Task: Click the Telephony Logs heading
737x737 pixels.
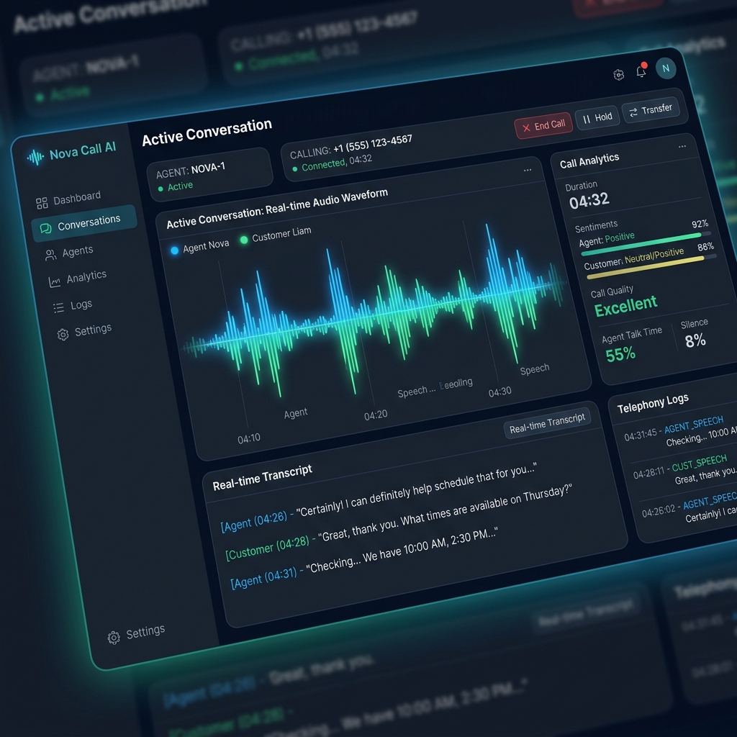Action: pos(652,403)
